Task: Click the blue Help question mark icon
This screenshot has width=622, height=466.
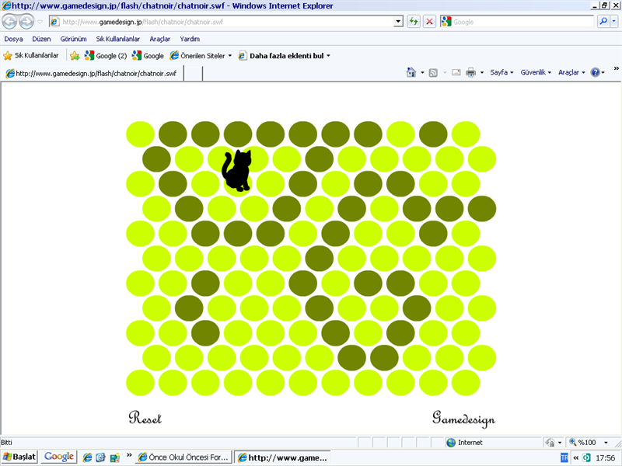Action: (x=595, y=72)
